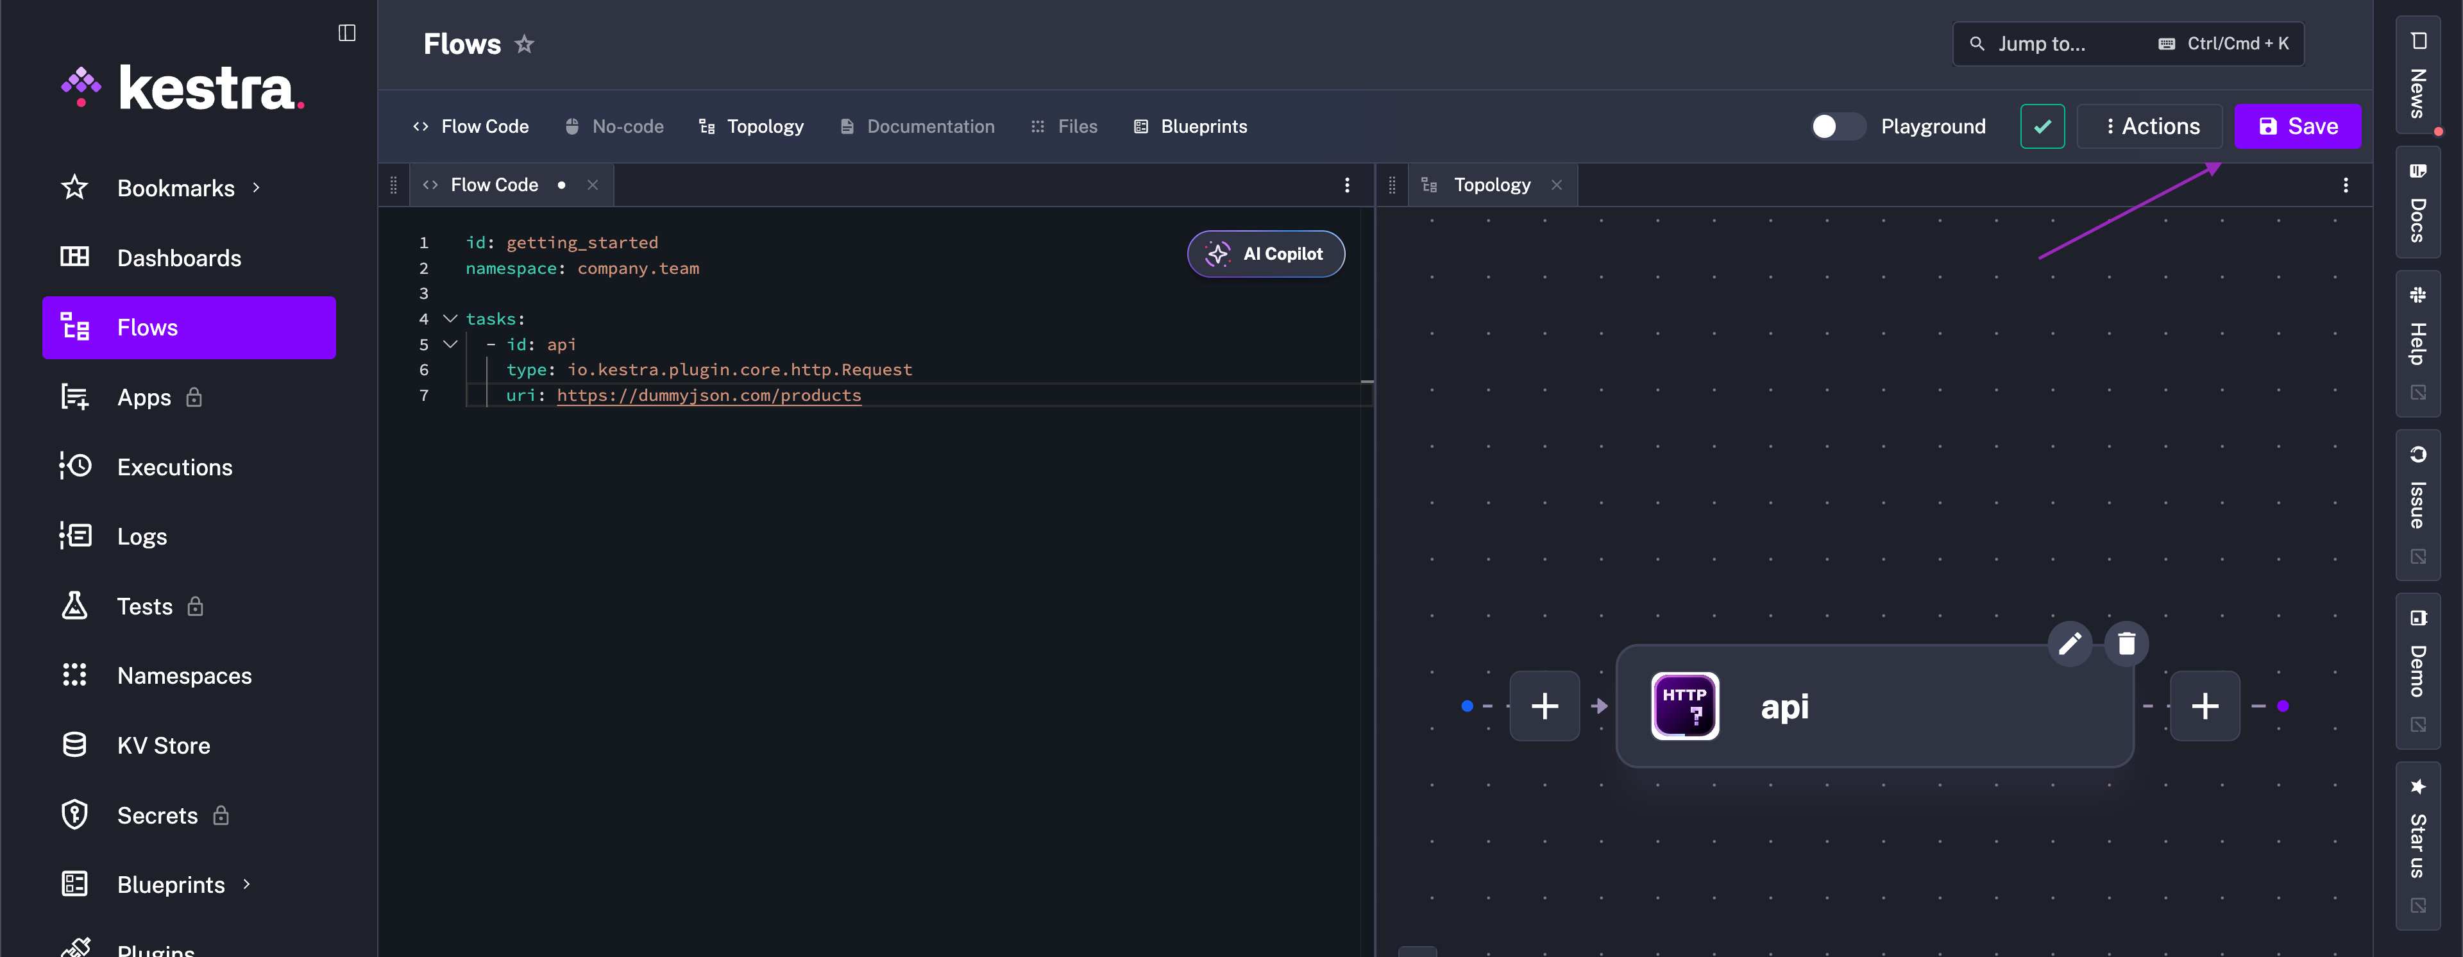Click the pencil edit icon on api node

[x=2069, y=643]
